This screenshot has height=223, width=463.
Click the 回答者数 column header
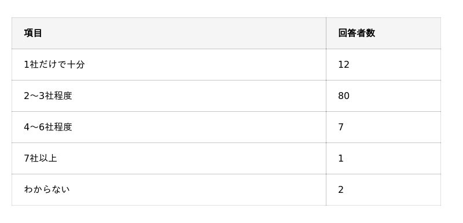point(383,33)
